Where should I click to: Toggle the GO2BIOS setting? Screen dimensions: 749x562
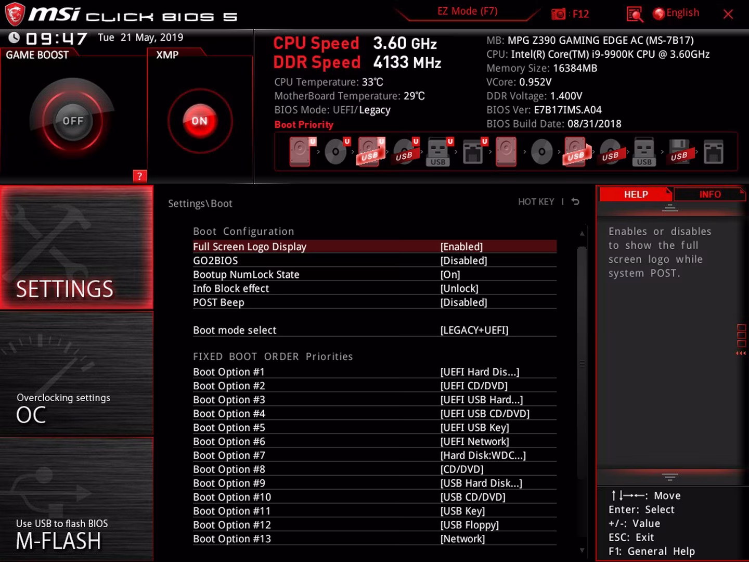(x=374, y=261)
